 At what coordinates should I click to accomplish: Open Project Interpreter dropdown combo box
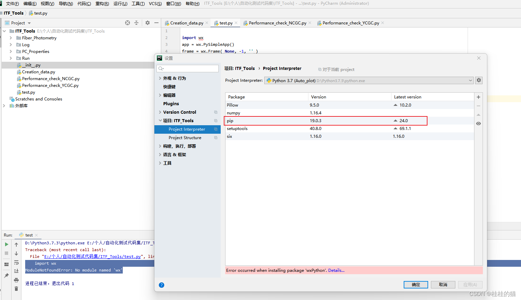[369, 80]
